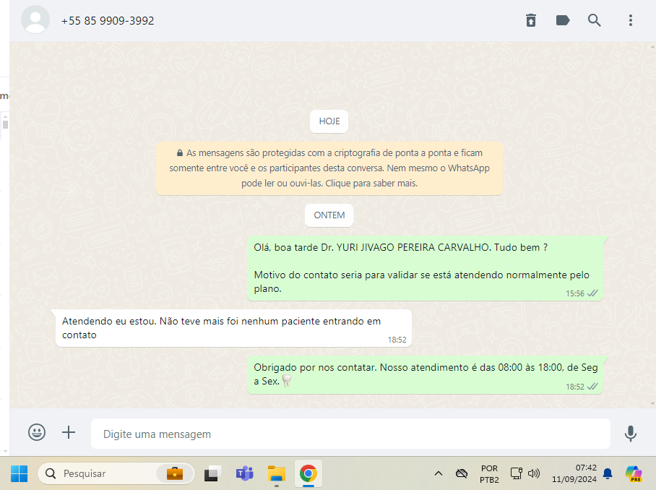Show hidden system tray icons
Screen dimensions: 656x490
pyautogui.click(x=438, y=473)
